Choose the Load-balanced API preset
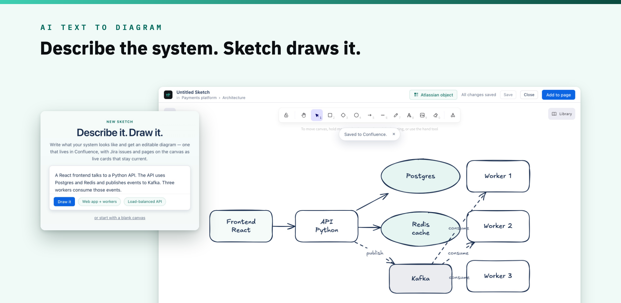 coord(145,202)
